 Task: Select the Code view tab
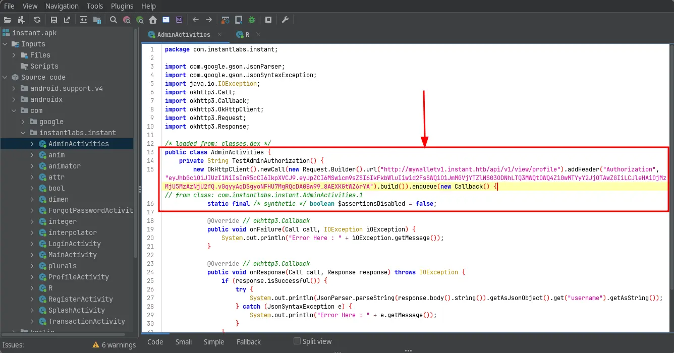point(155,341)
